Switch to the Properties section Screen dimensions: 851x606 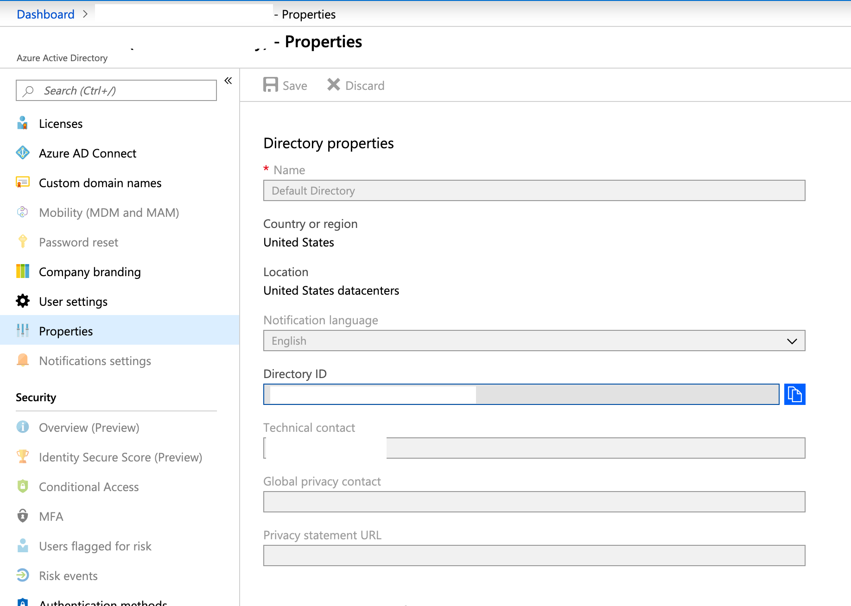point(66,331)
